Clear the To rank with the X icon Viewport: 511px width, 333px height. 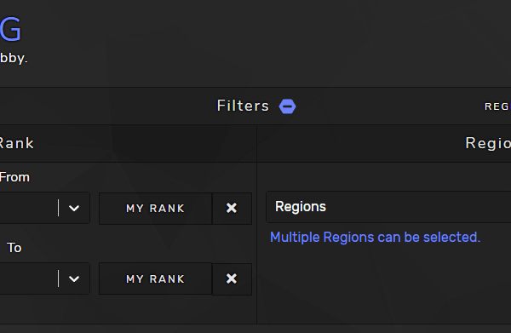click(232, 278)
